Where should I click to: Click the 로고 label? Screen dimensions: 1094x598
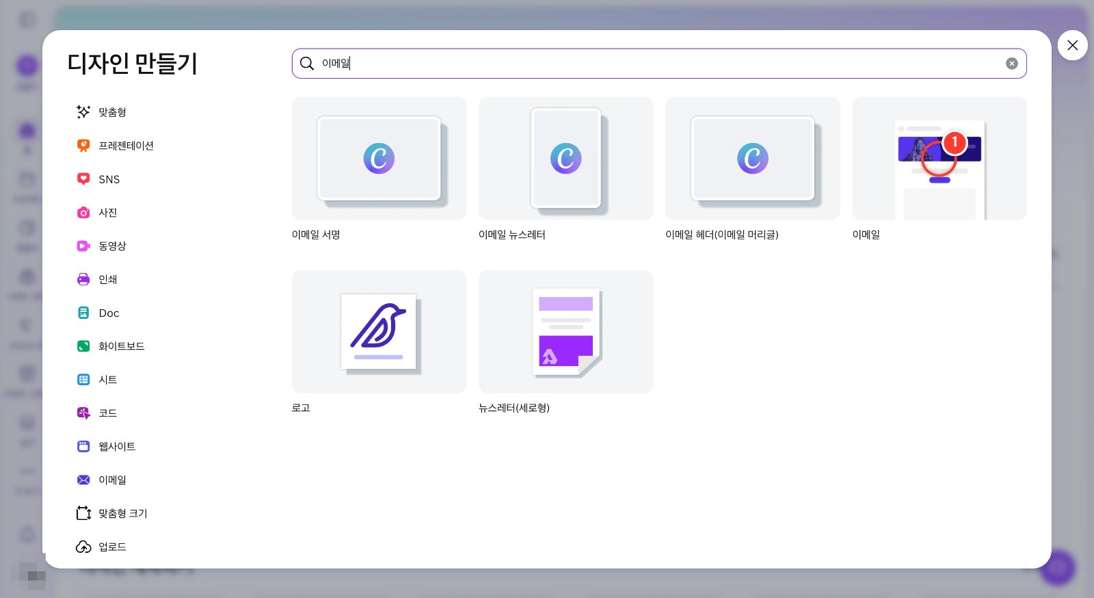(x=301, y=408)
